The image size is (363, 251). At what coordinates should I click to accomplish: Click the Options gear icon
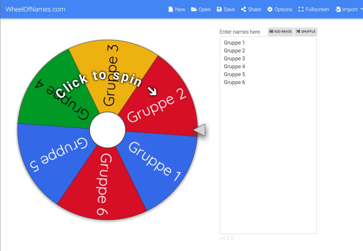pos(270,9)
